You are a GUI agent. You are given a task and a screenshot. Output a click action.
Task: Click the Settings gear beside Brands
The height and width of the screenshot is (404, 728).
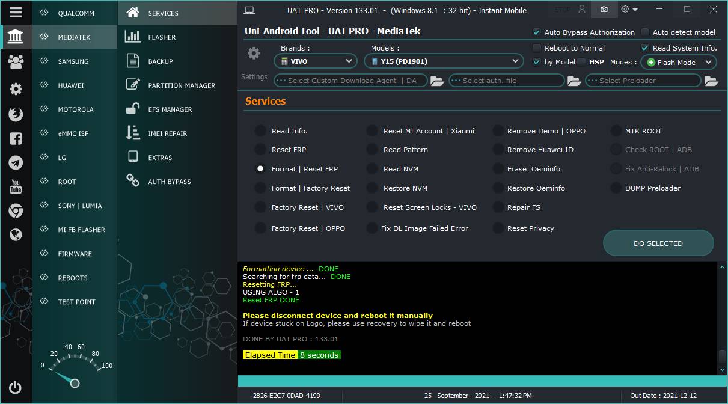click(x=254, y=54)
